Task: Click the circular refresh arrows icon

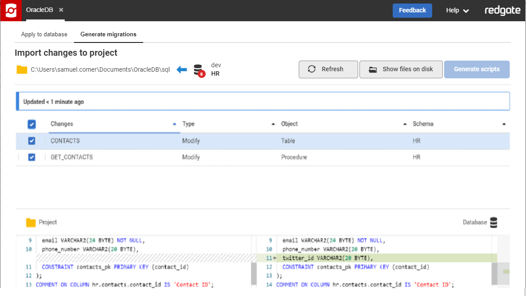Action: coord(312,69)
